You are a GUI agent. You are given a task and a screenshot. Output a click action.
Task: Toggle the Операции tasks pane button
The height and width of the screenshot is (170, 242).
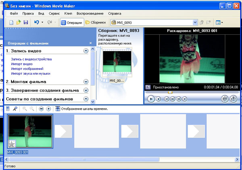pyautogui.click(x=72, y=23)
